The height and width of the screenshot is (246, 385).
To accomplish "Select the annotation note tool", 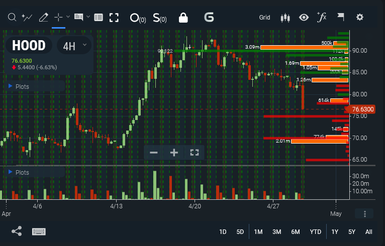I will [x=78, y=17].
